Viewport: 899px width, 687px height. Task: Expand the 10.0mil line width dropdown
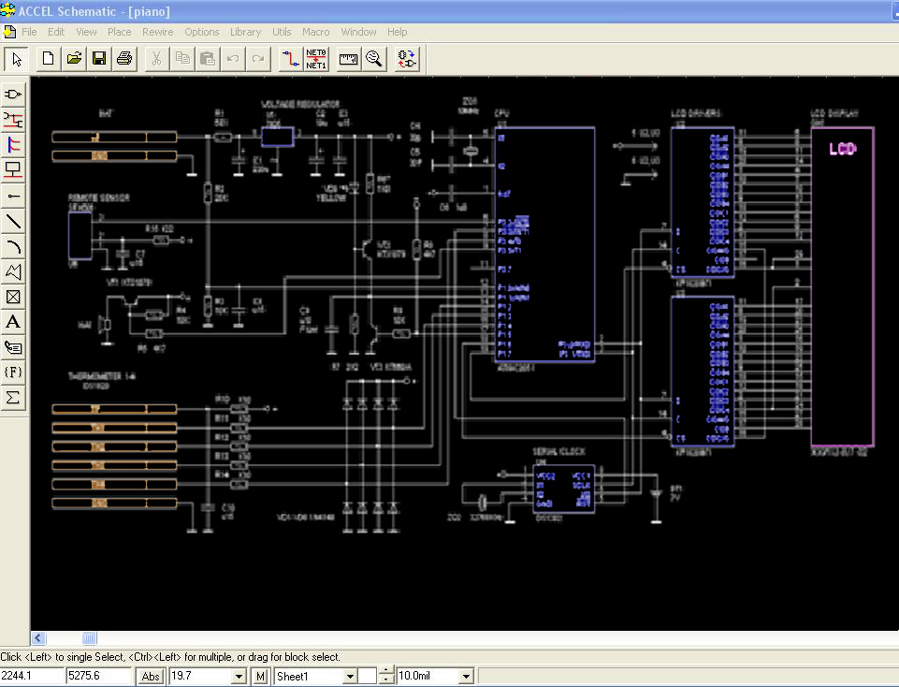467,676
